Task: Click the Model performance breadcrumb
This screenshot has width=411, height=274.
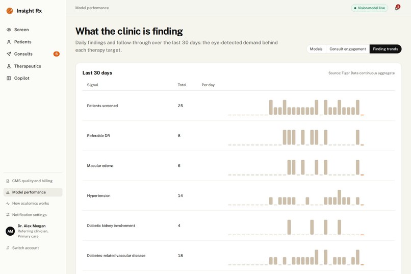Action: pos(92,8)
